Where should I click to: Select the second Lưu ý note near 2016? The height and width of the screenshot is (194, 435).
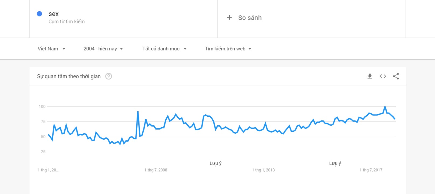pos(335,163)
